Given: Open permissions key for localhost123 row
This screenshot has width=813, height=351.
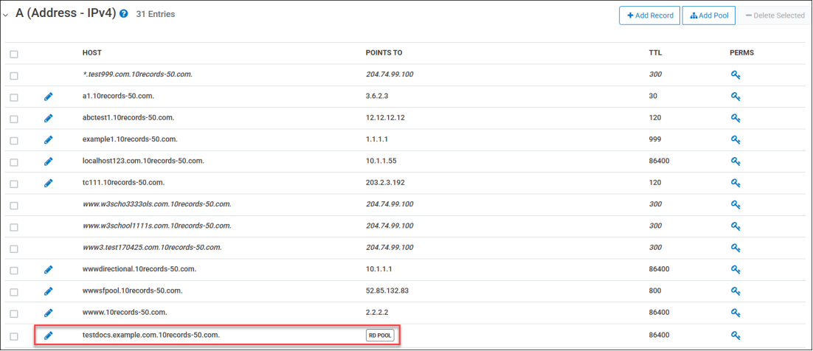Looking at the screenshot, I should click(736, 161).
